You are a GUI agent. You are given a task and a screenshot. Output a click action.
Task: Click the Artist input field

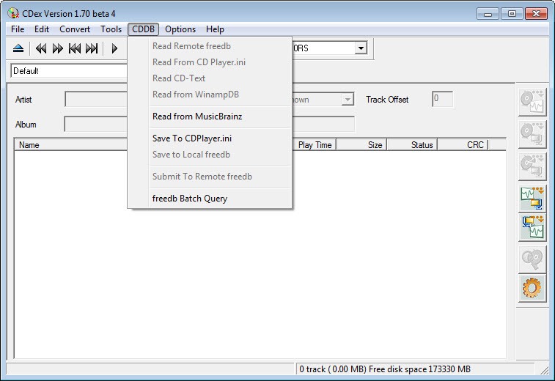[96, 100]
